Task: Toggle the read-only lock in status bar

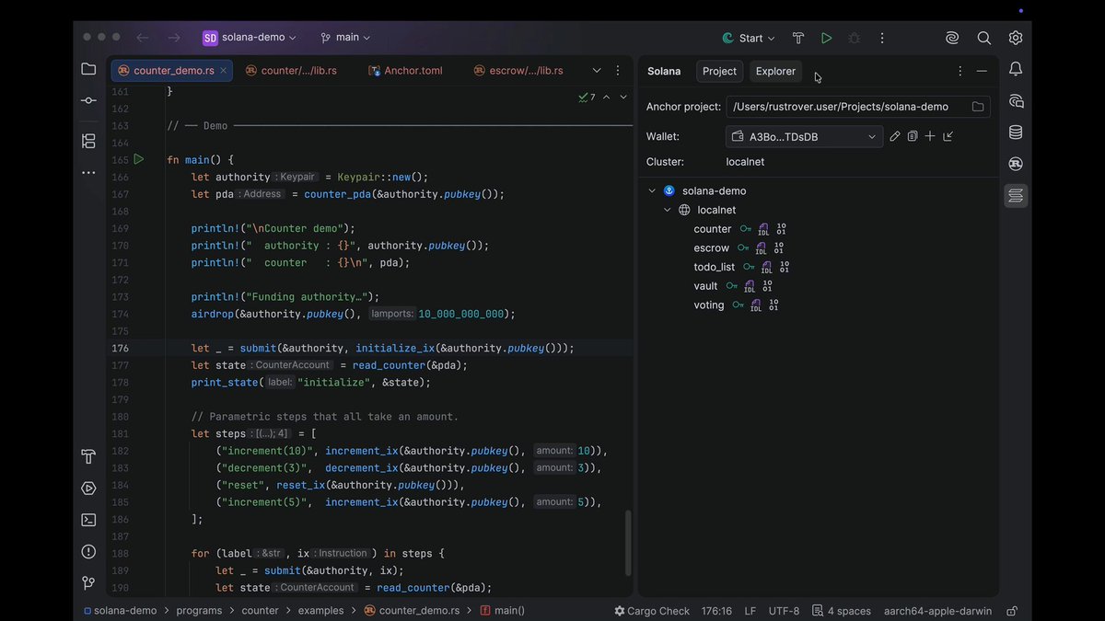Action: 1012,611
